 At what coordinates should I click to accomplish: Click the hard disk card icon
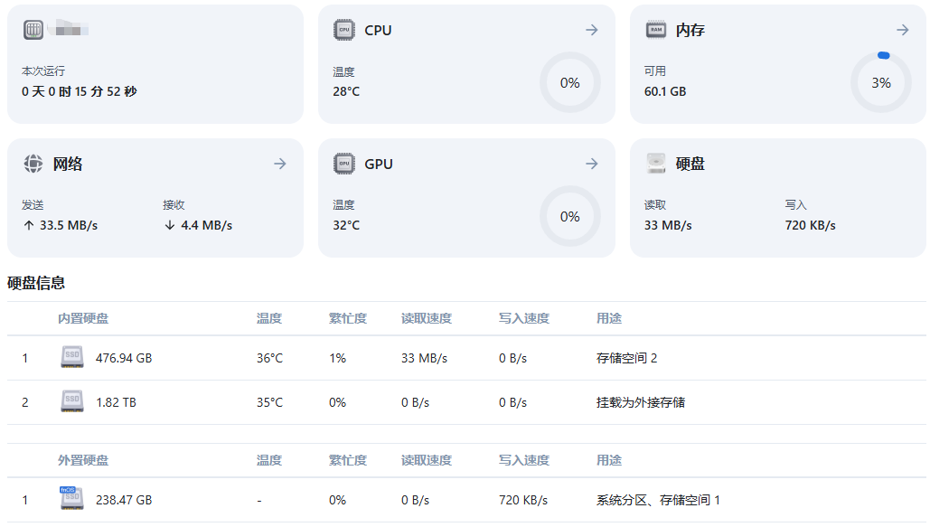(x=655, y=164)
